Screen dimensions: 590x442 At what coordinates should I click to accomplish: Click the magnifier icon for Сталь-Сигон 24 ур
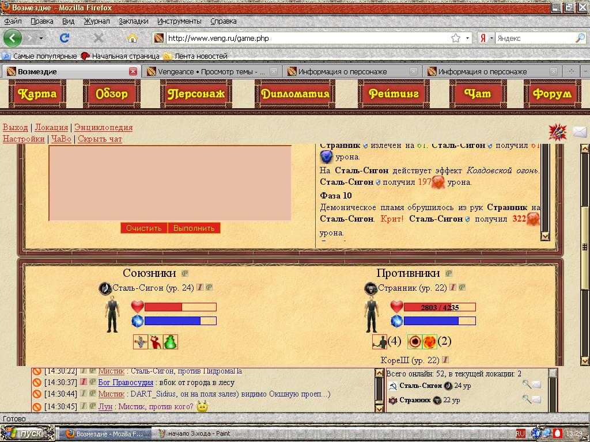pos(527,384)
